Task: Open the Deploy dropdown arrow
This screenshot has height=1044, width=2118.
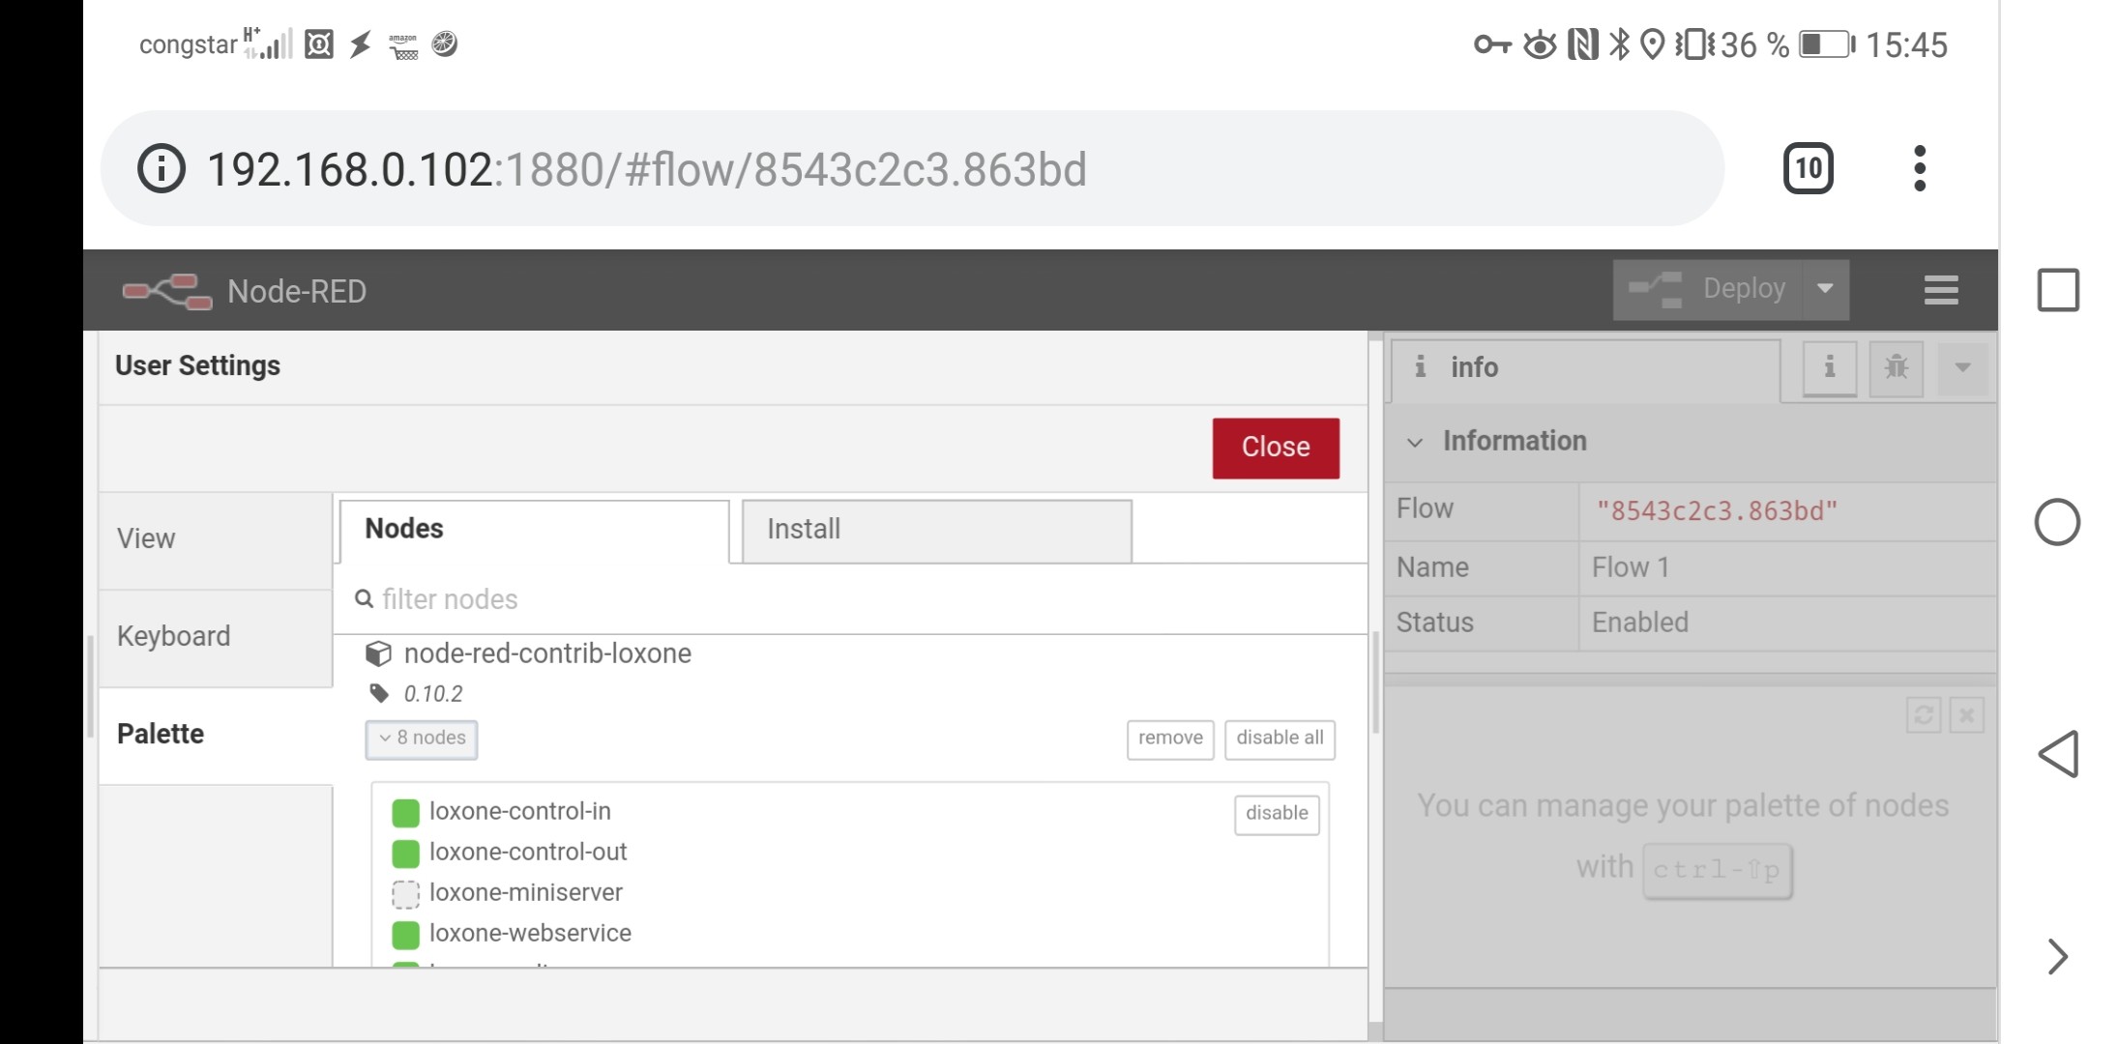Action: [1825, 289]
